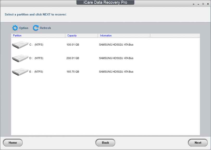Sort by the Information column header
The height and width of the screenshot is (150, 211).
124,35
